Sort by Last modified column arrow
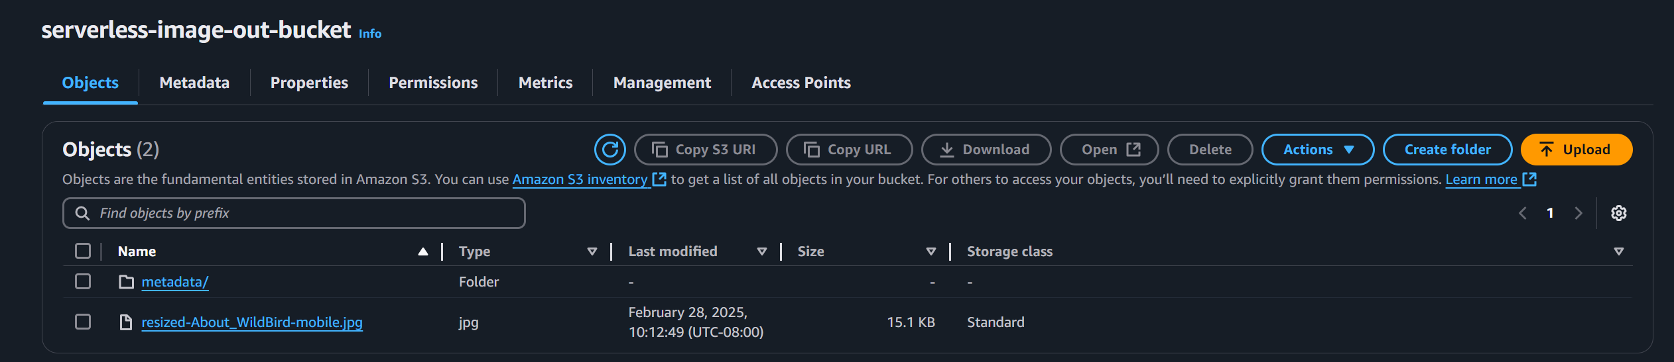The image size is (1674, 362). [762, 251]
